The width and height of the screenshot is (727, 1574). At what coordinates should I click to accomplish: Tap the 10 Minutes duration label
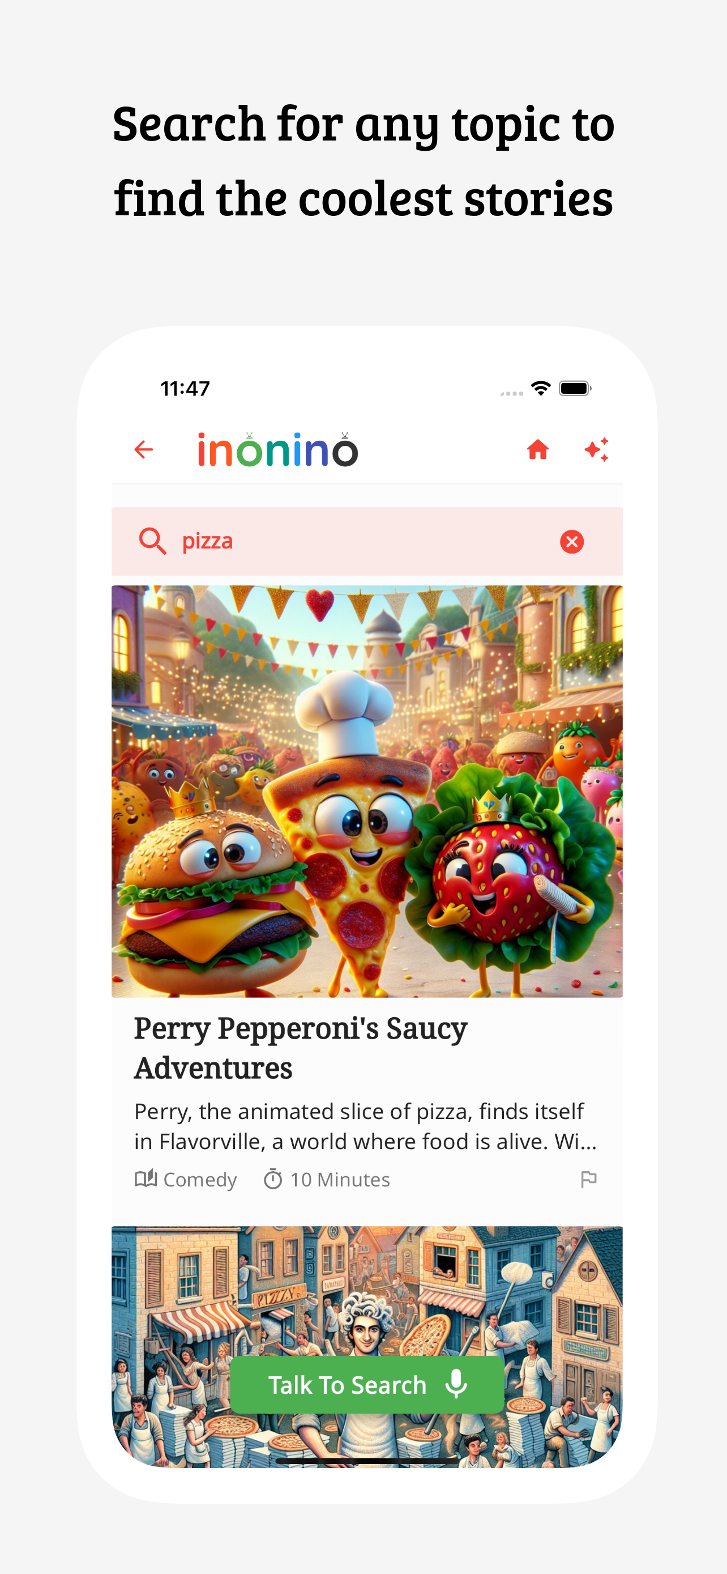(340, 1179)
